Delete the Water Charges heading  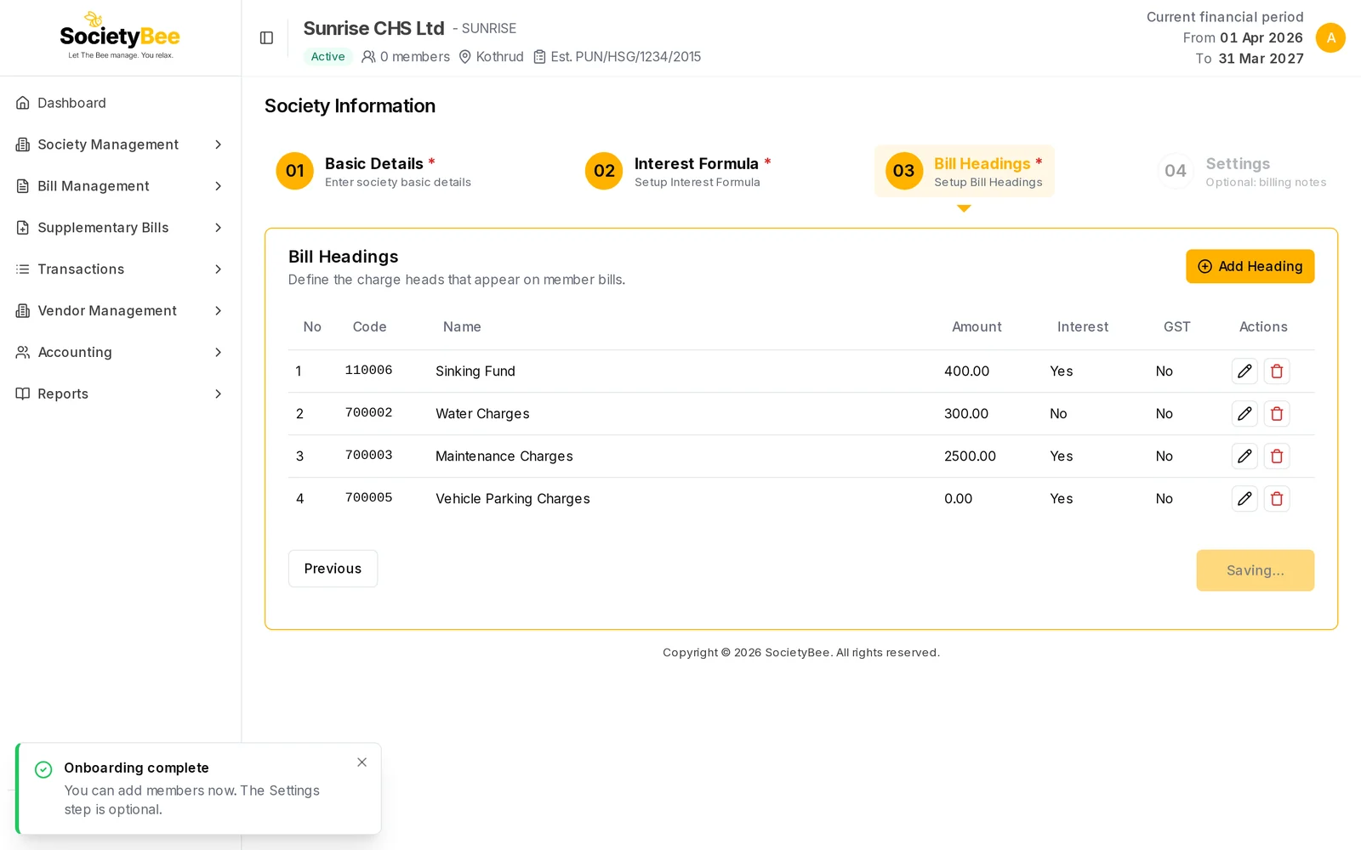(1277, 414)
